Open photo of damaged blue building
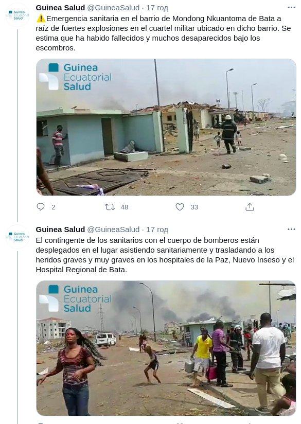301x424 pixels. pos(166,127)
